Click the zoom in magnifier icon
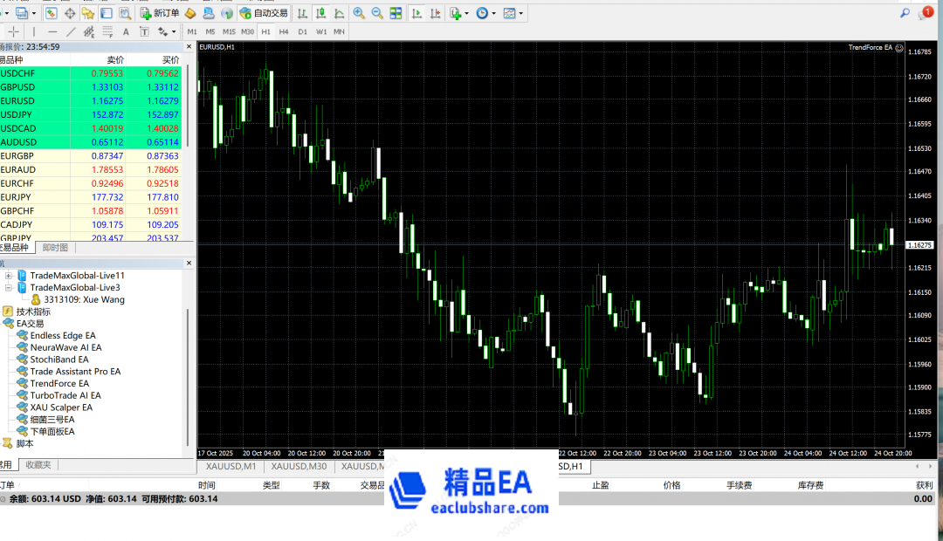This screenshot has width=943, height=541. 359,13
